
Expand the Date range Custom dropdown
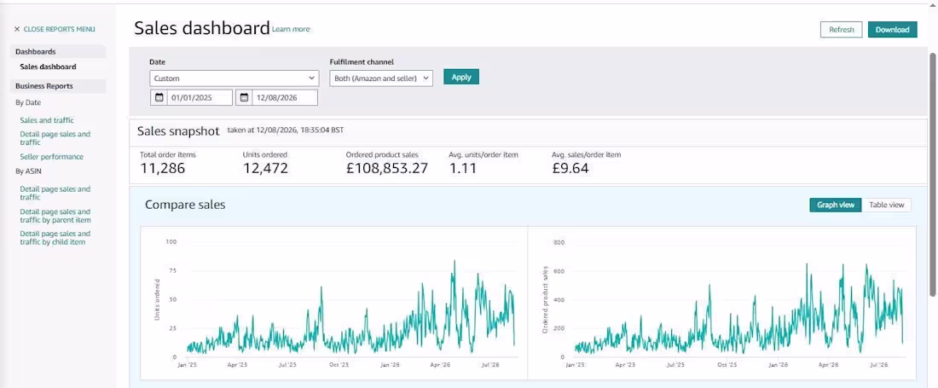[x=234, y=78]
